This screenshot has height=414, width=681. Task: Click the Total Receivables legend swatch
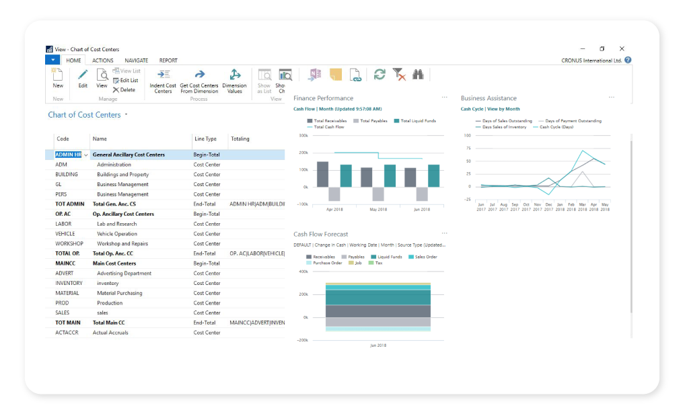[x=310, y=121]
